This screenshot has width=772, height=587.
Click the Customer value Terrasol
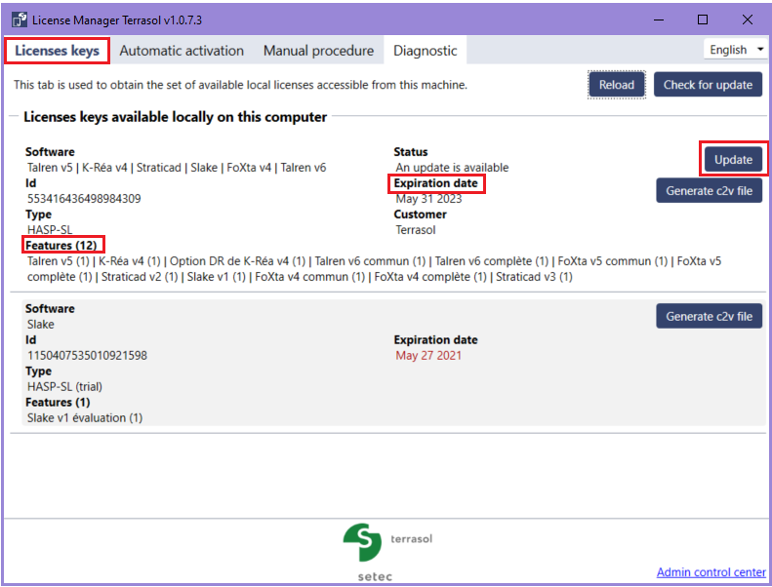pyautogui.click(x=416, y=230)
